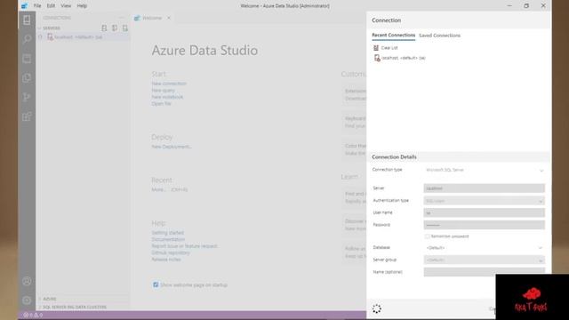The image size is (569, 320).
Task: Click the New connection link on Welcome page
Action: pyautogui.click(x=169, y=84)
